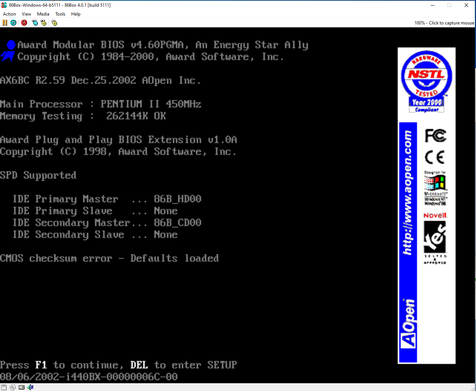Click the cyan Hard reset icon
Screen dimensions: 476x391
(x=13, y=23)
